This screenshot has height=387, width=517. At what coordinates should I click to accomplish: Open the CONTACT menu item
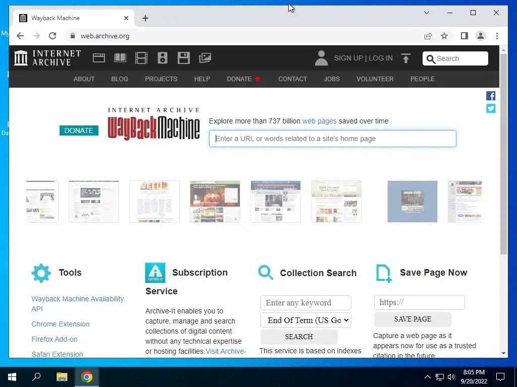pos(292,79)
